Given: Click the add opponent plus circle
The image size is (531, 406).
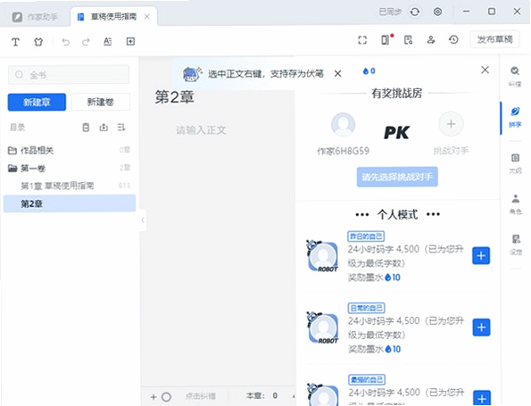Looking at the screenshot, I should pyautogui.click(x=451, y=124).
